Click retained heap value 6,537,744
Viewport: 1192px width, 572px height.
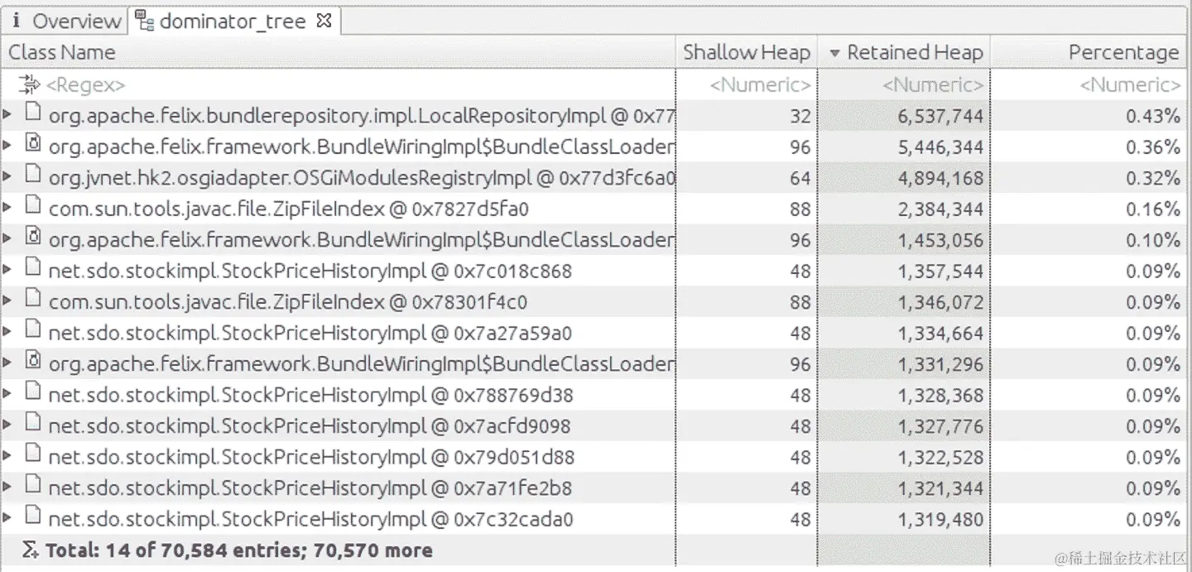coord(941,116)
